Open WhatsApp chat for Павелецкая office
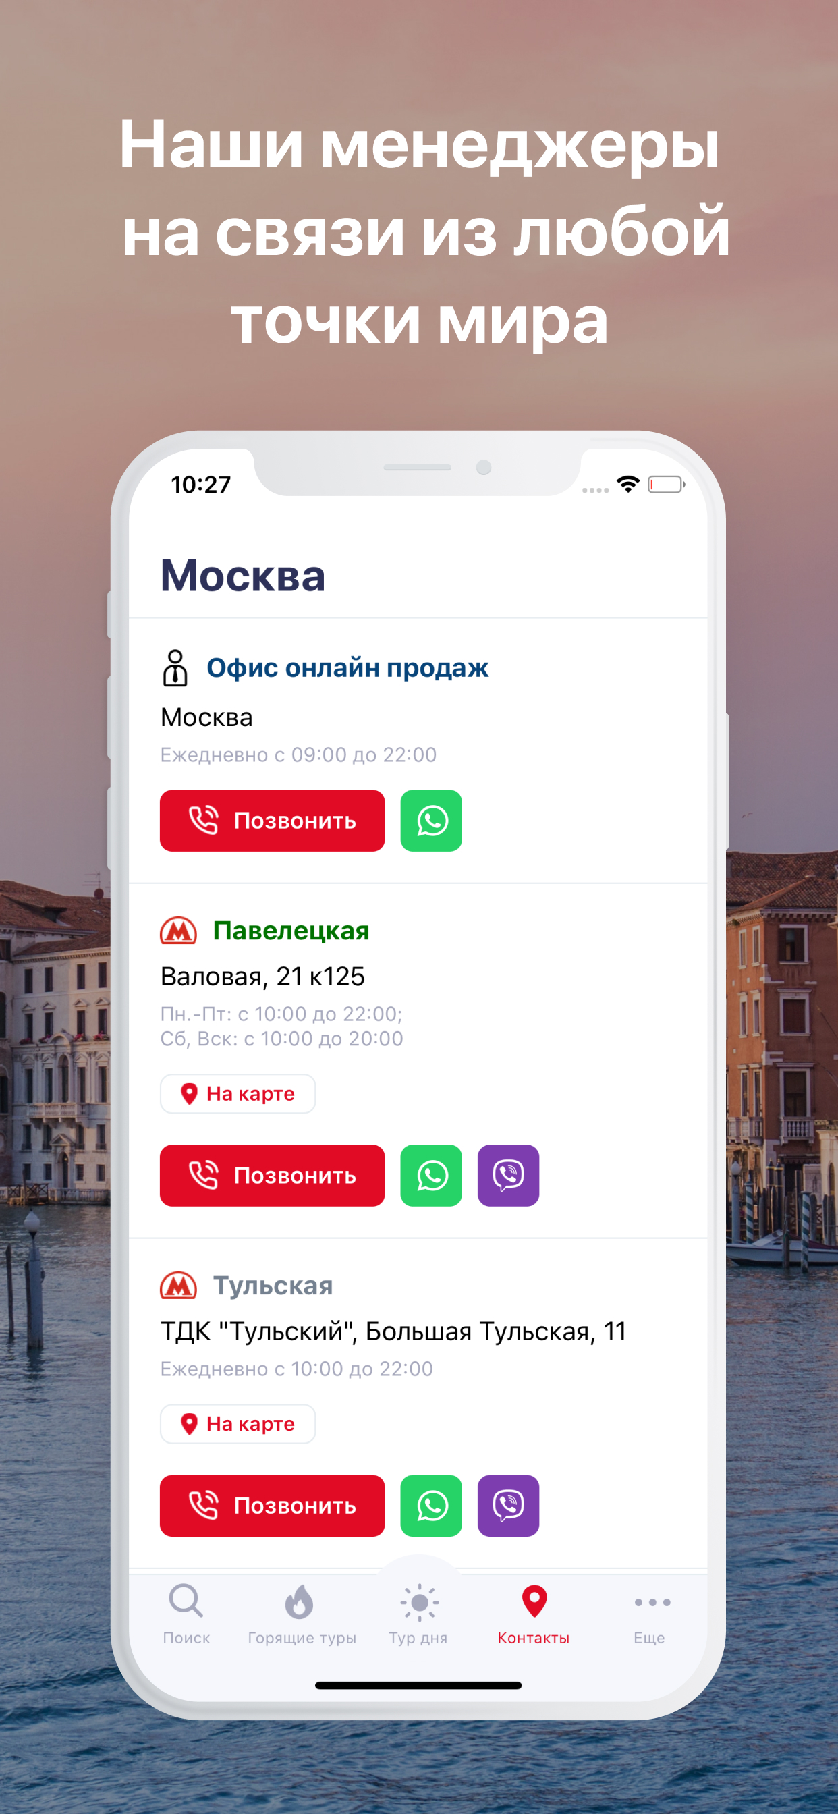 [x=431, y=1176]
